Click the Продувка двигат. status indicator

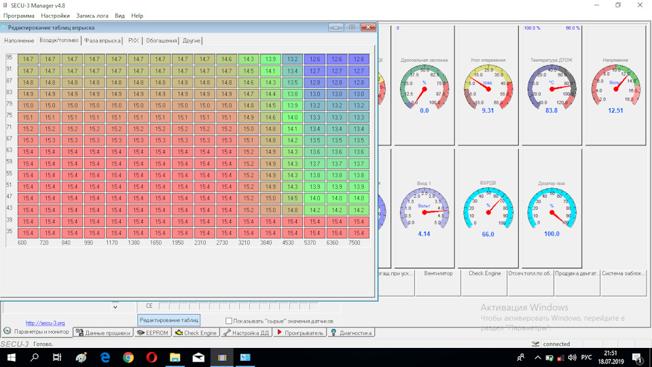[577, 283]
